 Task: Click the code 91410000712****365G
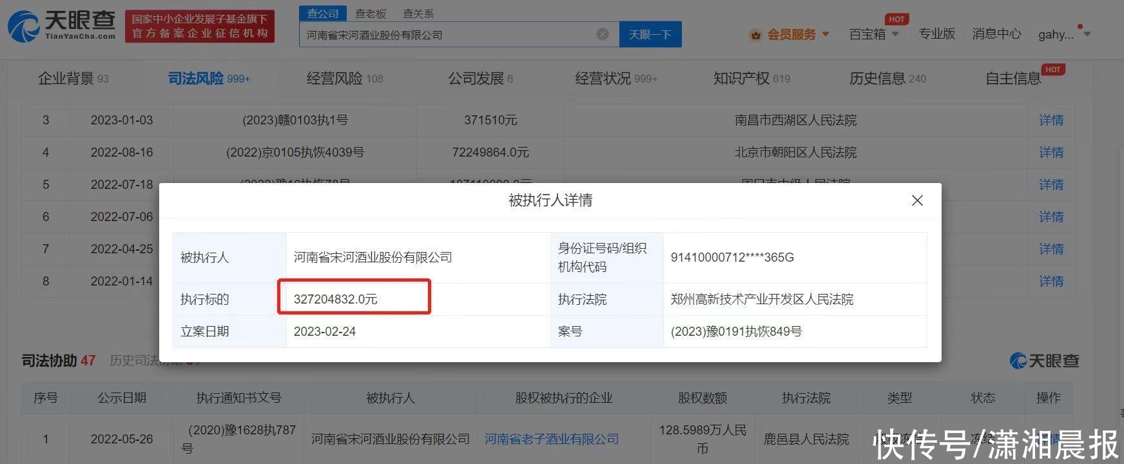732,257
